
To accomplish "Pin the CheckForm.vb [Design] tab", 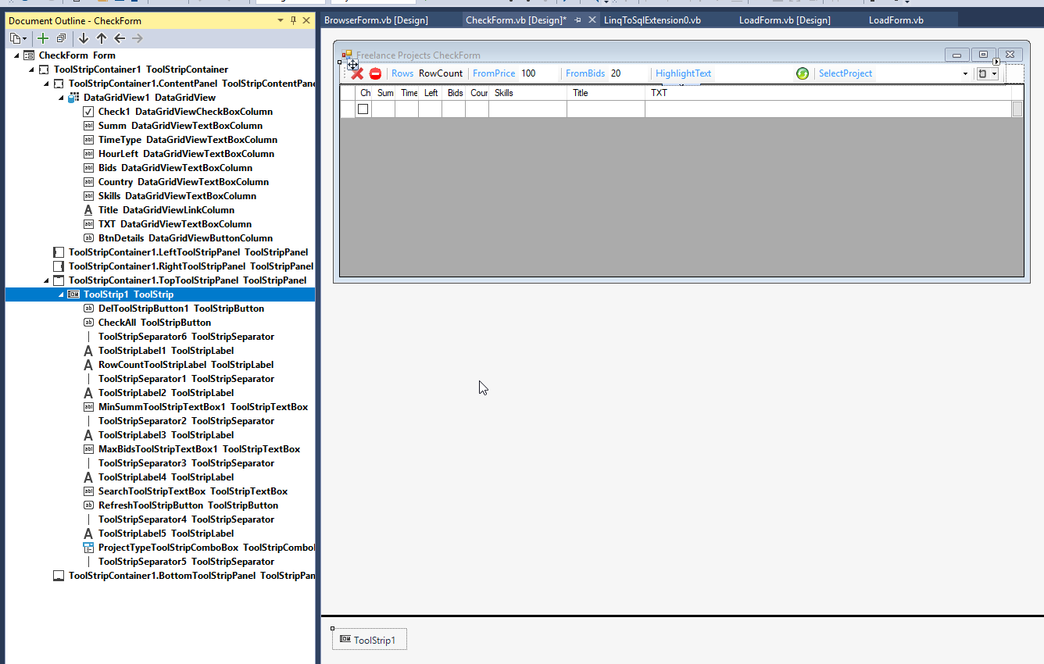I will tap(578, 20).
